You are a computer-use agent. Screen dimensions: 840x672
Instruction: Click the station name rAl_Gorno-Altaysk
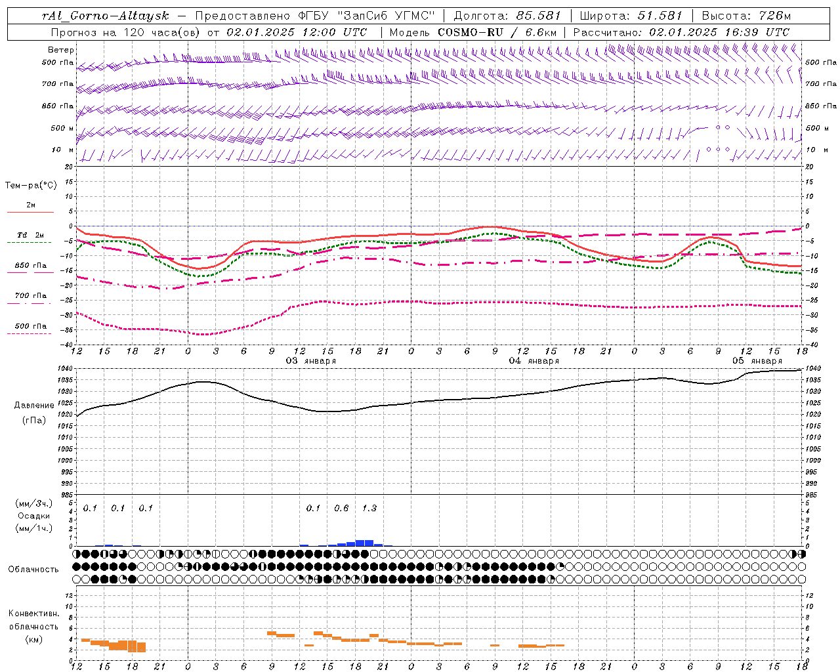point(105,16)
